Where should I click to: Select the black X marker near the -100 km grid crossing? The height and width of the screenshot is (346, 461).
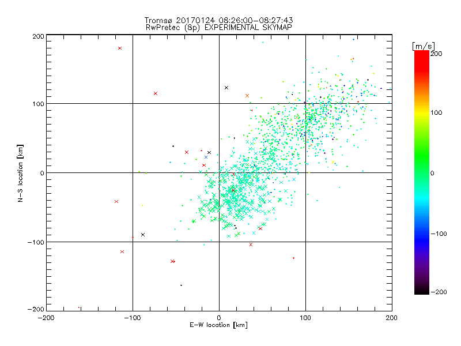[143, 235]
